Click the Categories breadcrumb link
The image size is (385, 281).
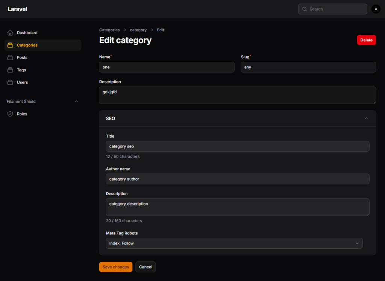coord(109,30)
